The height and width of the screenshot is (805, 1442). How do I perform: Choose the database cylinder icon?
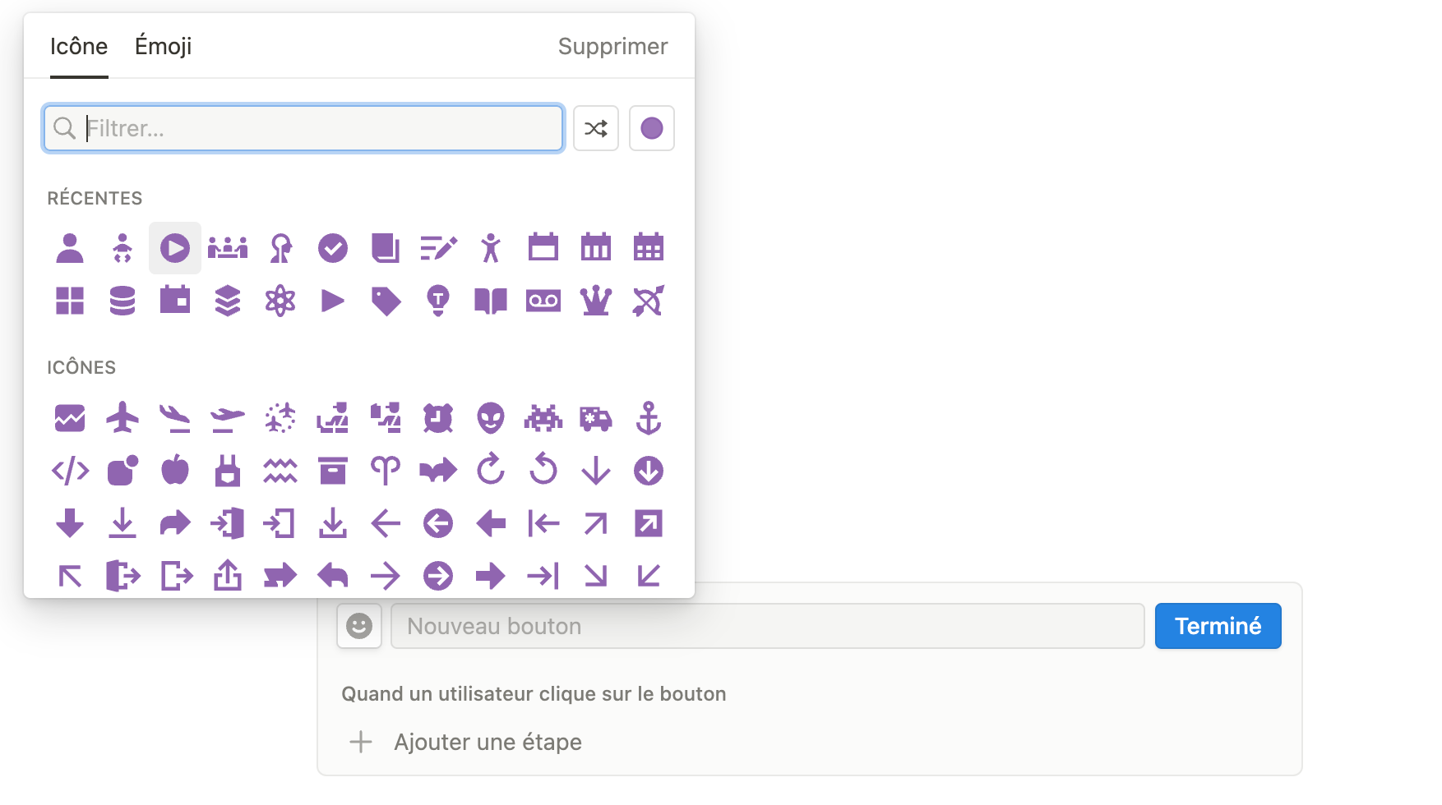[122, 301]
